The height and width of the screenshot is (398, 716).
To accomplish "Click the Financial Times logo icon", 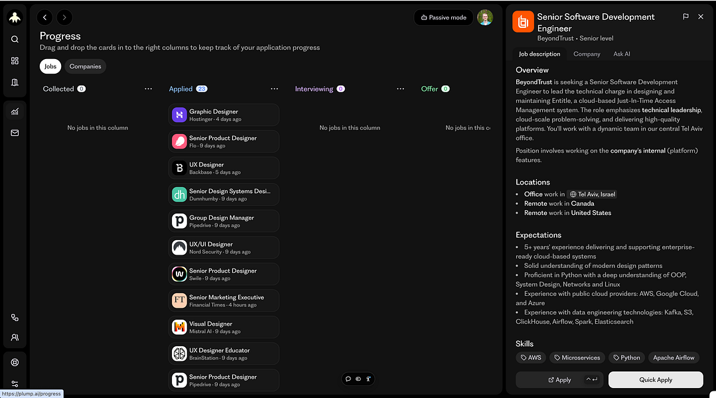I will pyautogui.click(x=179, y=300).
